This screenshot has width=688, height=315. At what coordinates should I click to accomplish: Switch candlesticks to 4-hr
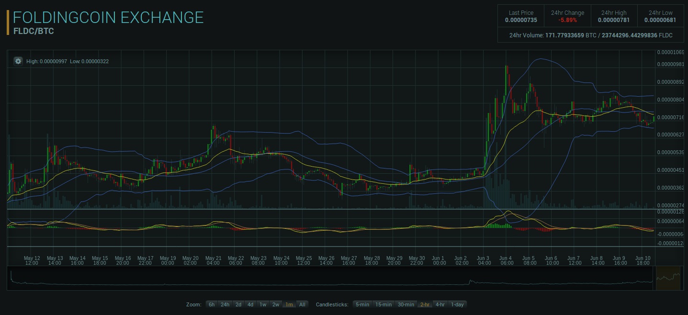tap(440, 304)
